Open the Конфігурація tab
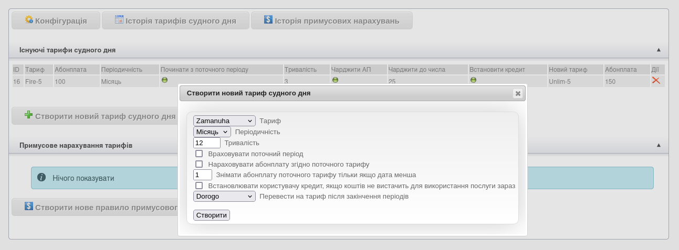Screen dimensions: 679x250 click(x=56, y=21)
